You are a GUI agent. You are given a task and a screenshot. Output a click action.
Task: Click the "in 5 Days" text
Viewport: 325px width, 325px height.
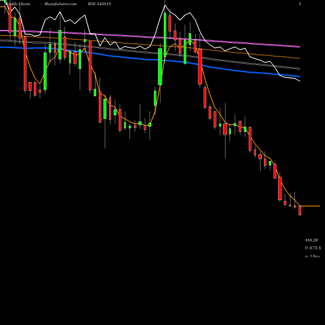click(x=313, y=256)
